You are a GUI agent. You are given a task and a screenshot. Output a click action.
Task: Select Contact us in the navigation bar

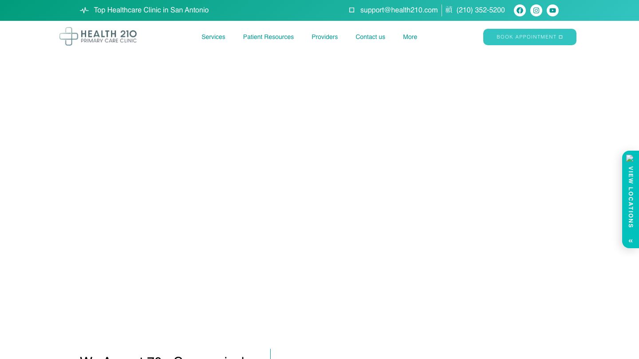coord(370,37)
